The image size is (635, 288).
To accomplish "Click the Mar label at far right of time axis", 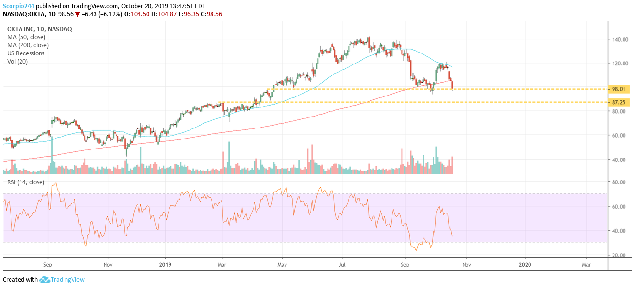I will point(586,264).
